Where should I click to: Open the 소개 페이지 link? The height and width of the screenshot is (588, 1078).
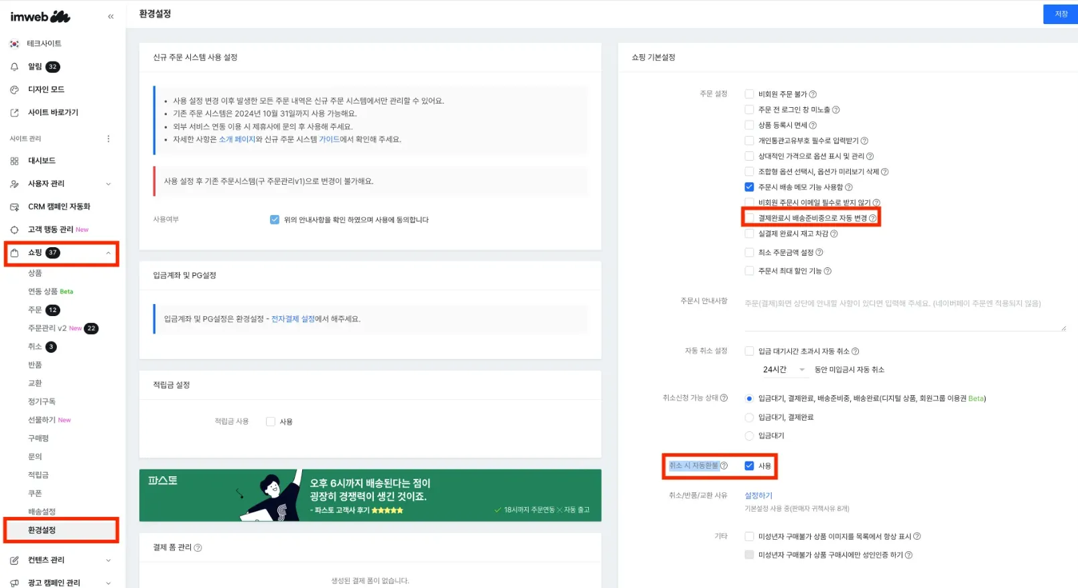[237, 139]
